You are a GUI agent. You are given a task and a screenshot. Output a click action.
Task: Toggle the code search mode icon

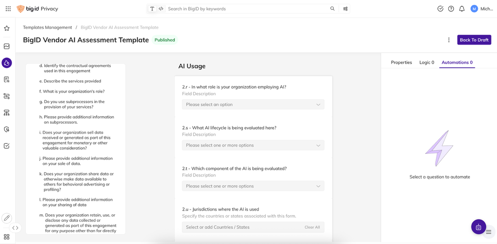(x=161, y=9)
